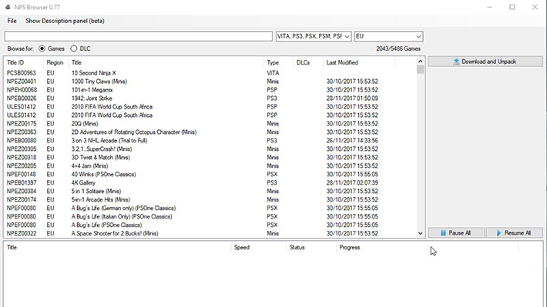Minimize the NPS Browser window
This screenshot has width=547, height=307.
coord(490,7)
